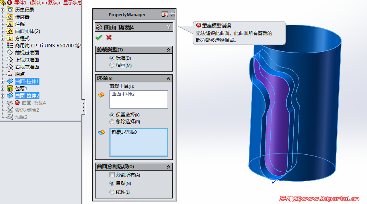Click the 加厚2 tree item text
This screenshot has height=204, width=367.
[21, 117]
